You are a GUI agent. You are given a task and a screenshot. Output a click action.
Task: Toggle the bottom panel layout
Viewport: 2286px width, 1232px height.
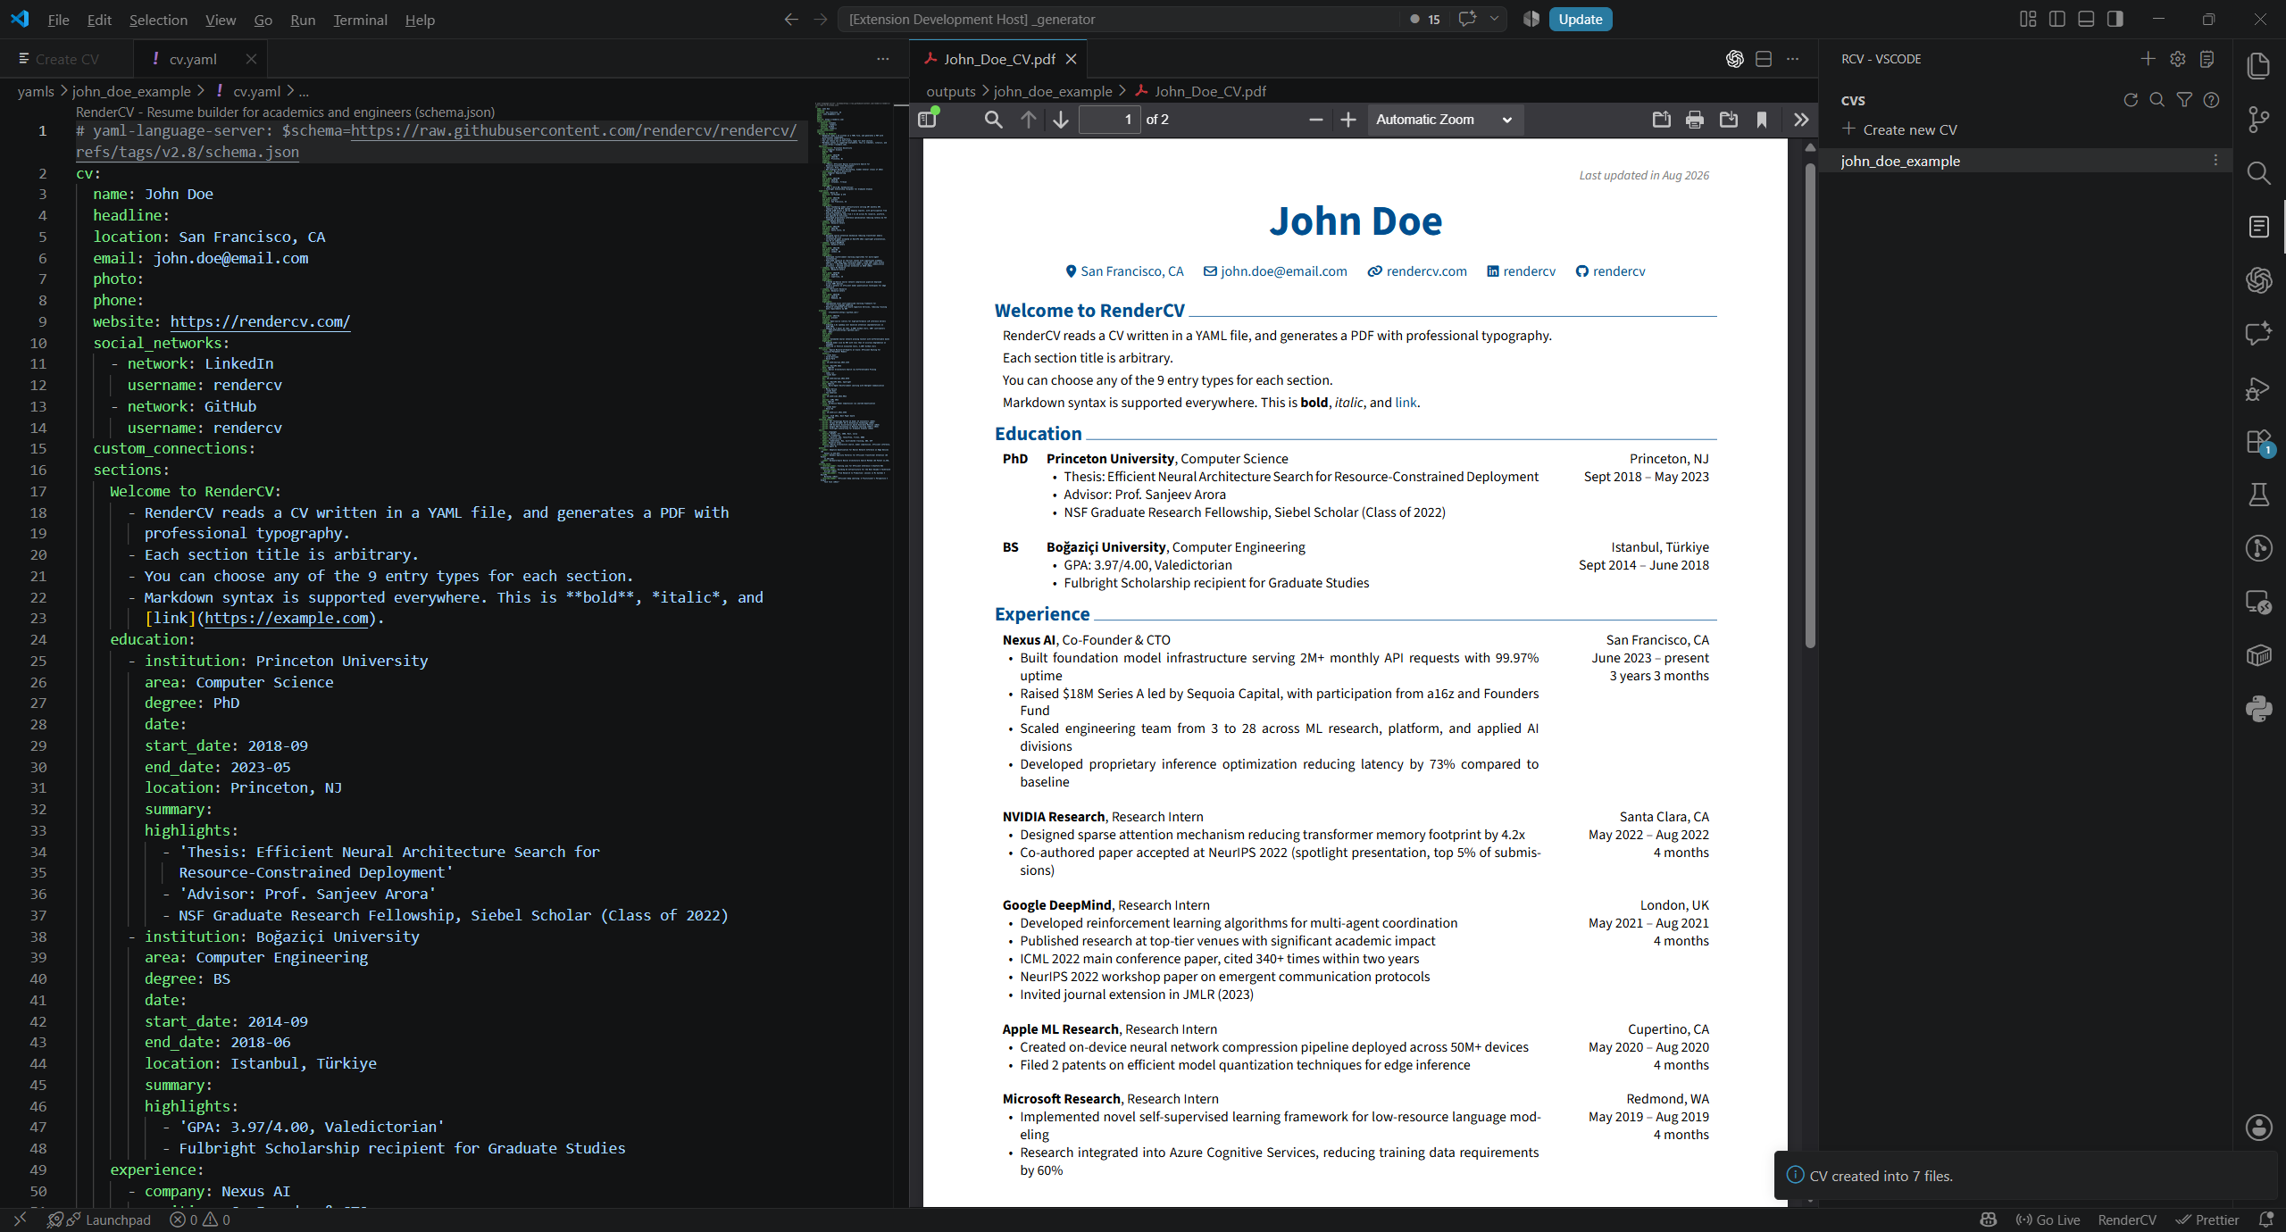2086,19
